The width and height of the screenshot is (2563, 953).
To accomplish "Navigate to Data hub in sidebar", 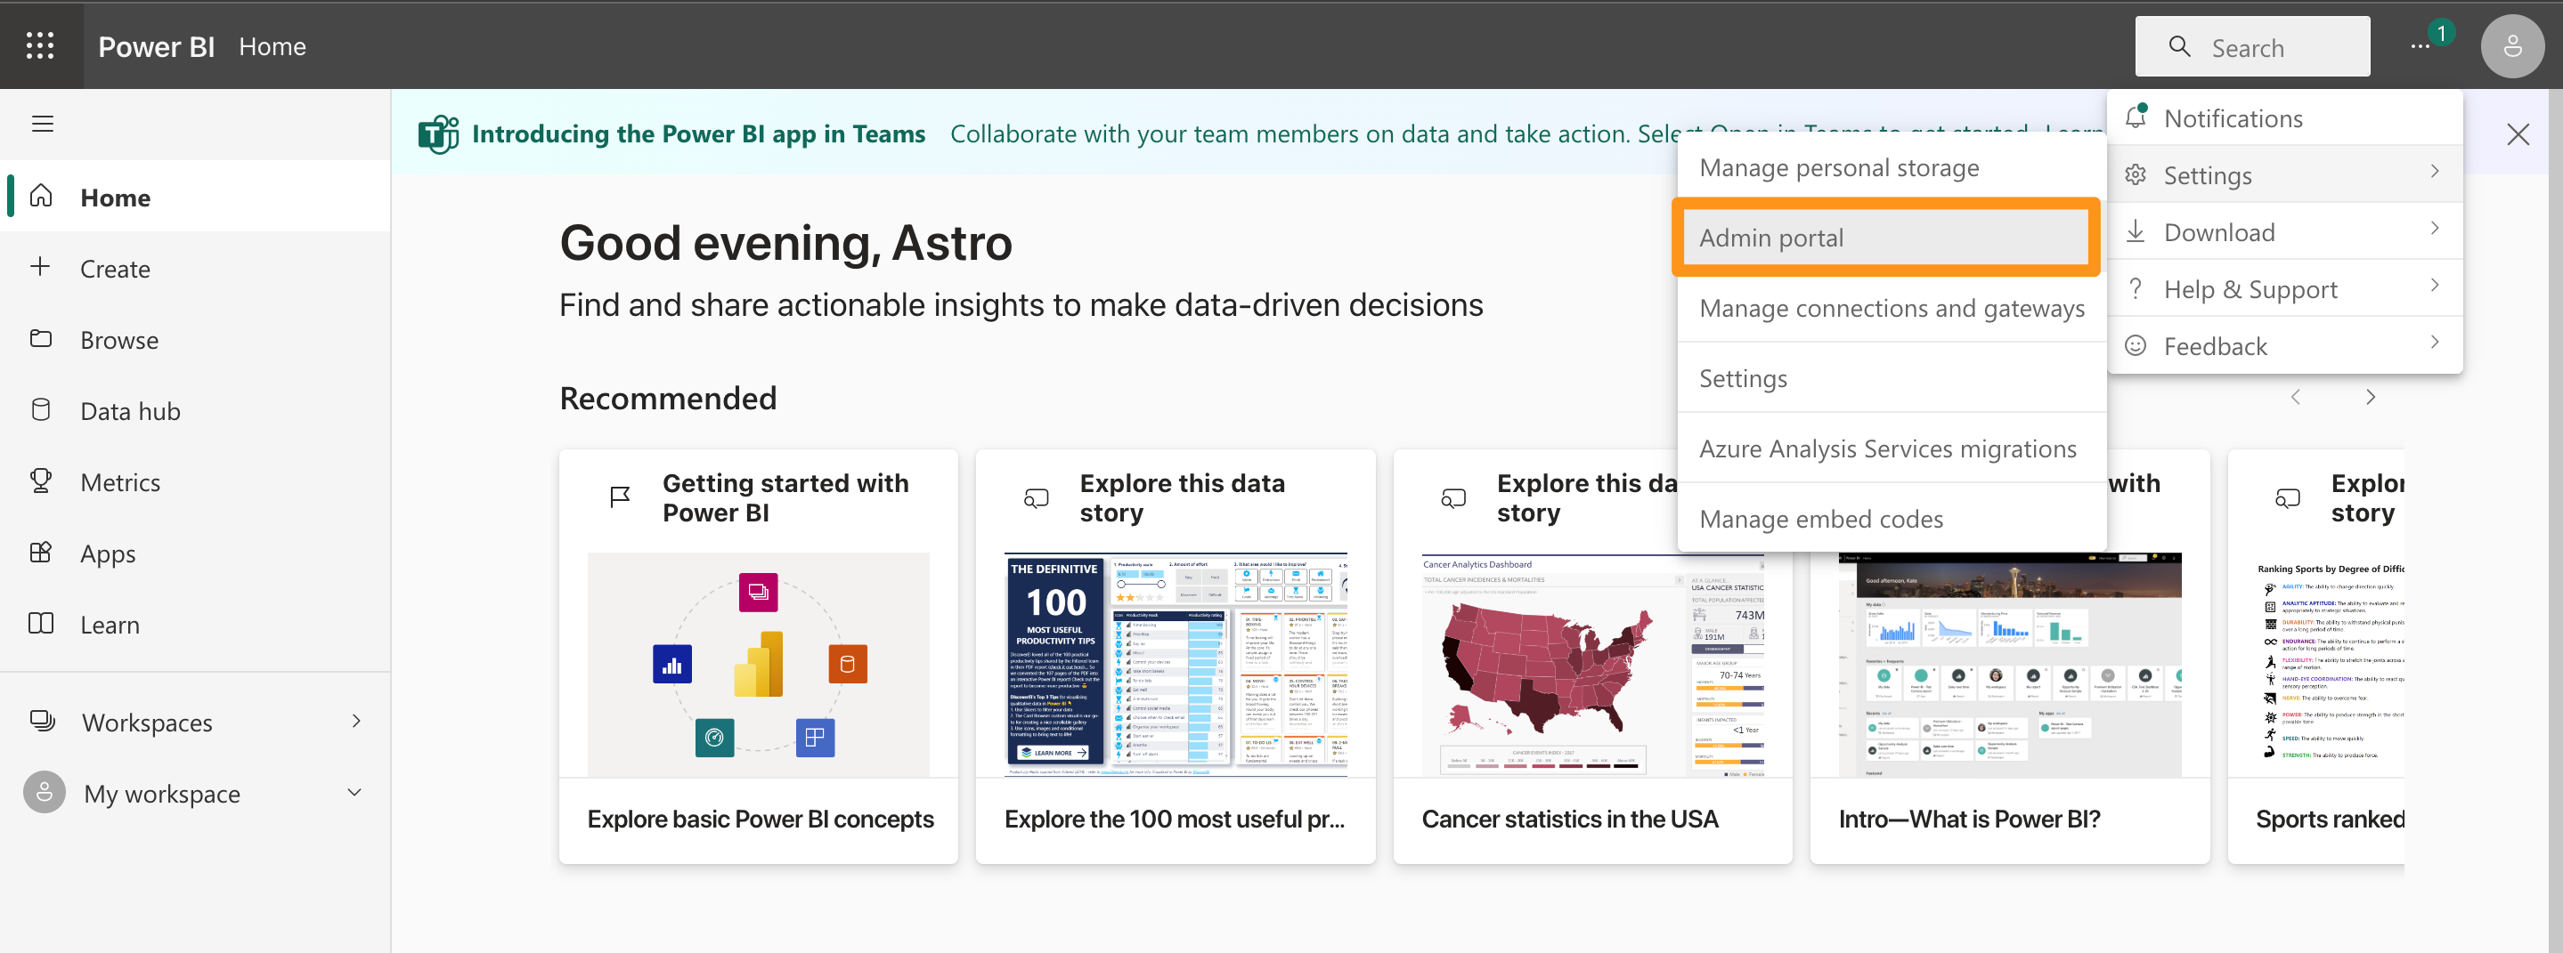I will click(195, 410).
